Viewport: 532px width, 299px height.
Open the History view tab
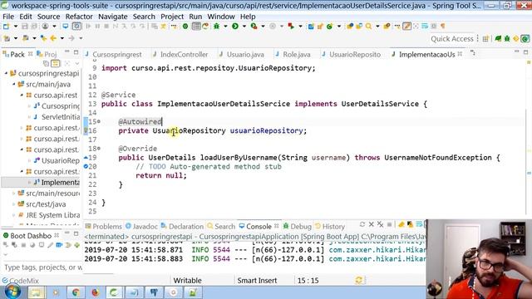click(330, 226)
